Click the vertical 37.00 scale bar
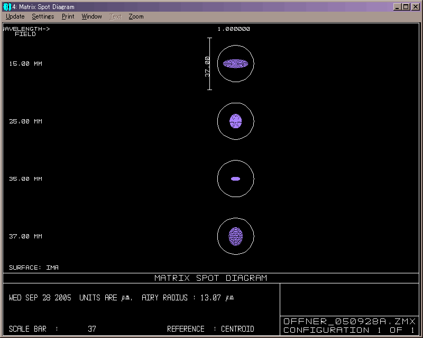The width and height of the screenshot is (423, 338). point(208,64)
